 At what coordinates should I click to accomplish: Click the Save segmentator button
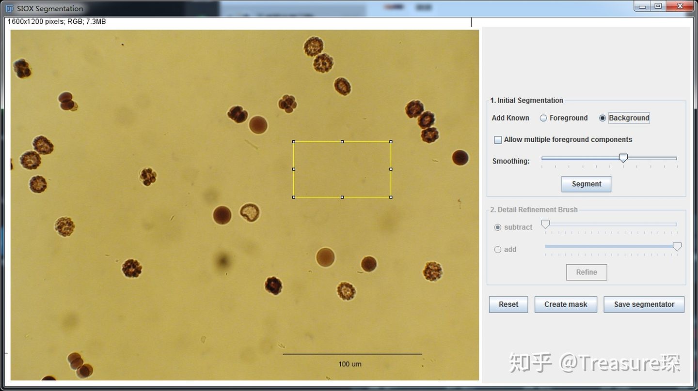coord(644,304)
